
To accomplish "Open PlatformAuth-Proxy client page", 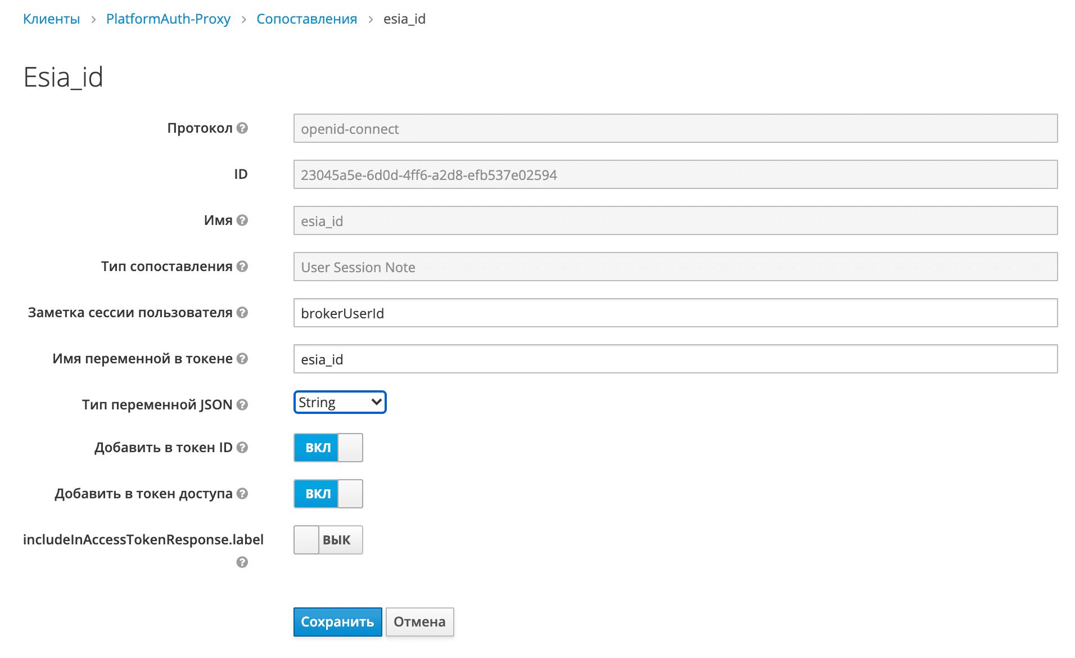I will coord(168,19).
